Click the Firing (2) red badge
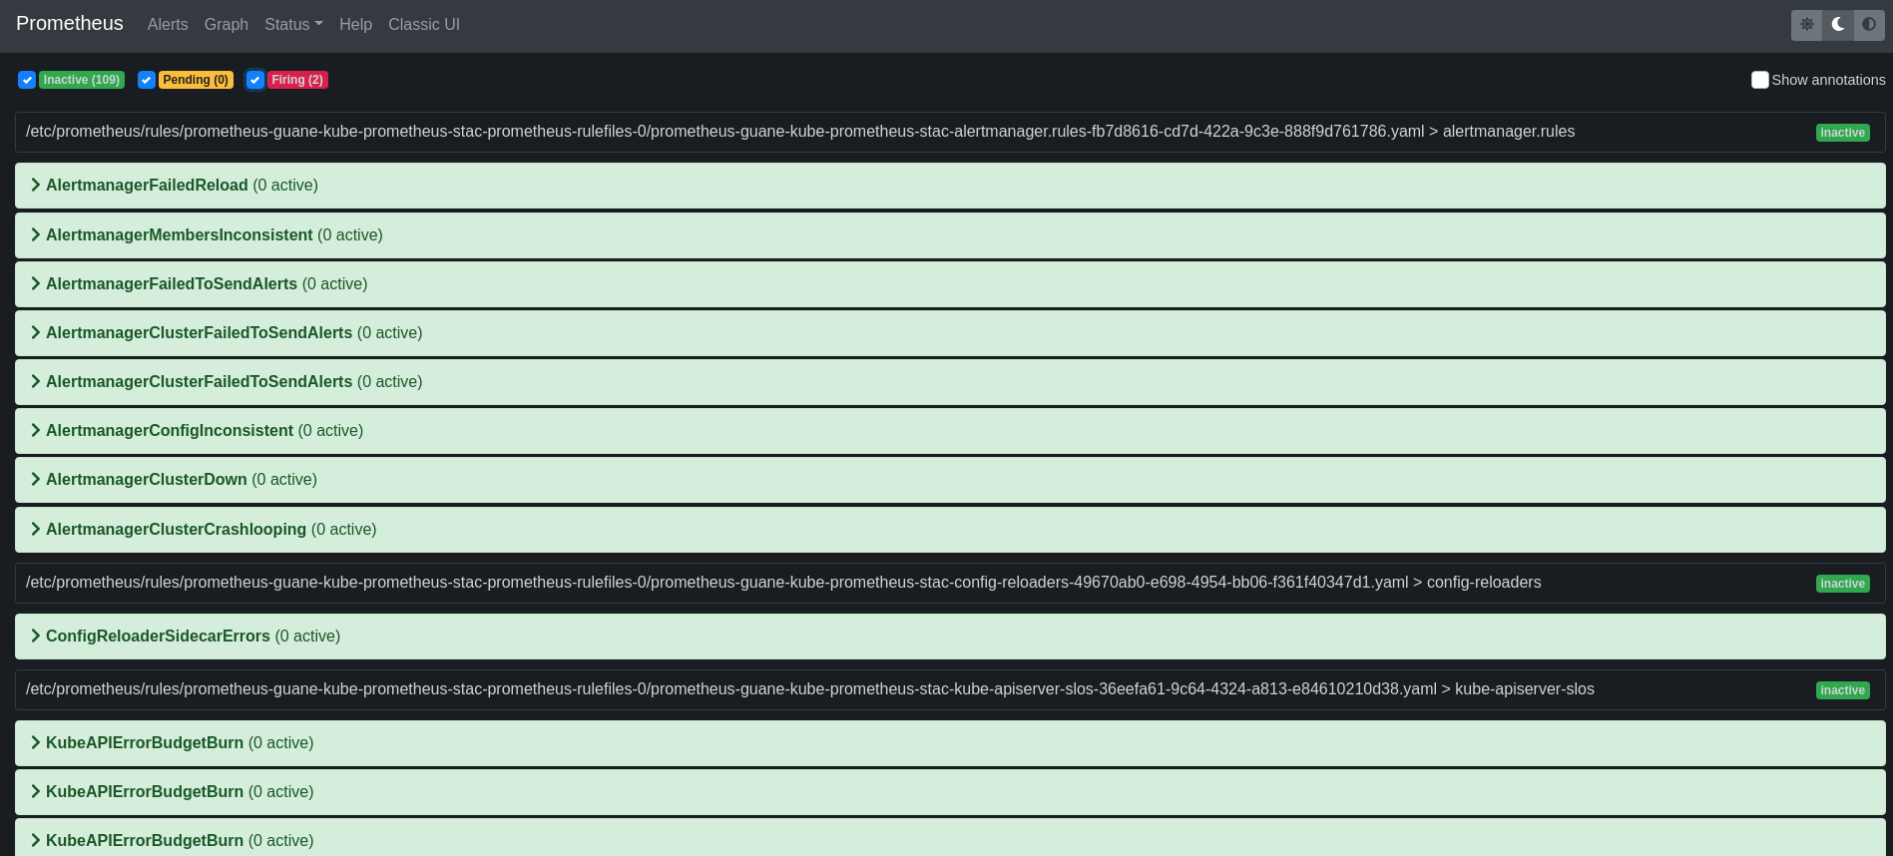The height and width of the screenshot is (856, 1893). point(297,80)
